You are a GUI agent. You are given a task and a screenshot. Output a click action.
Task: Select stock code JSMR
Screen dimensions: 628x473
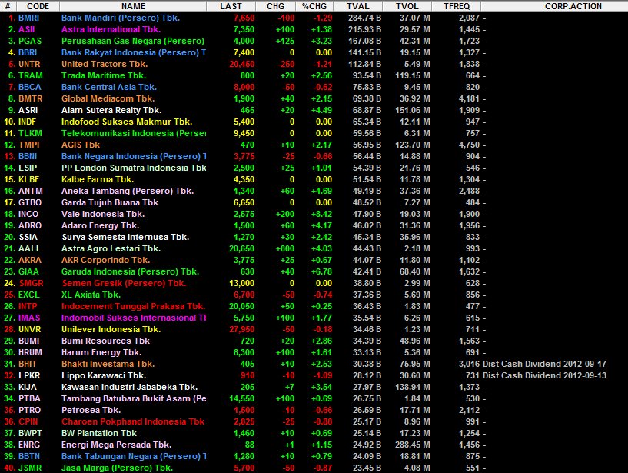coord(30,468)
